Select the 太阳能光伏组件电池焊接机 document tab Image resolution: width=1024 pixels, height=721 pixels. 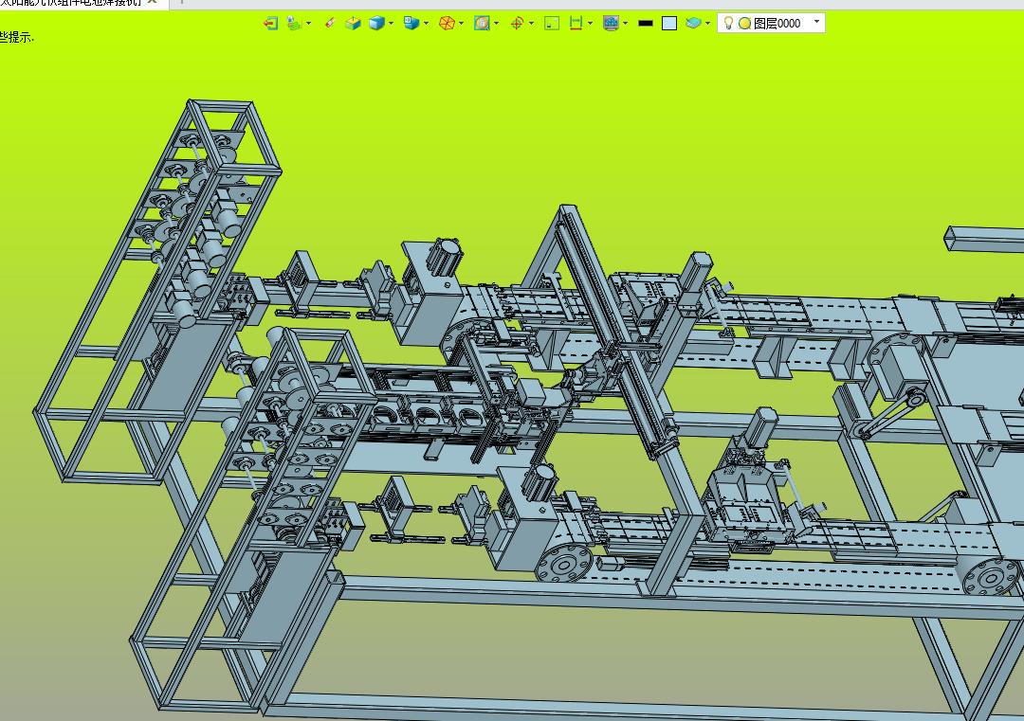[70, 3]
